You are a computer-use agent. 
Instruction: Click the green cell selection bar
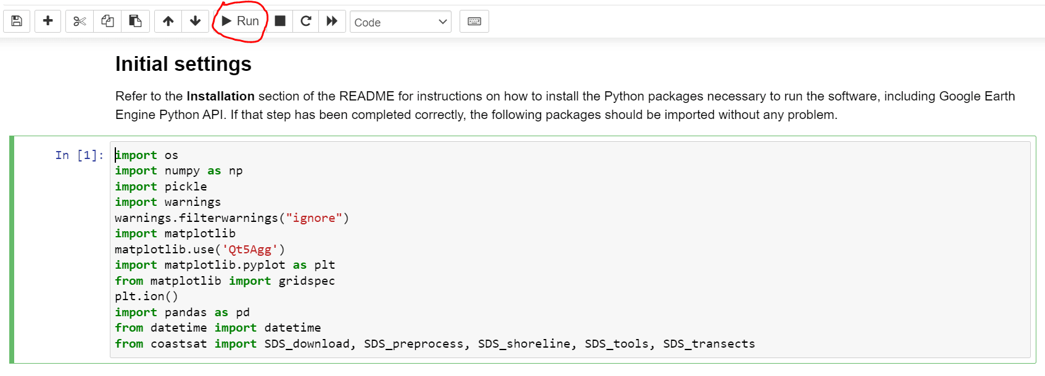[12, 250]
